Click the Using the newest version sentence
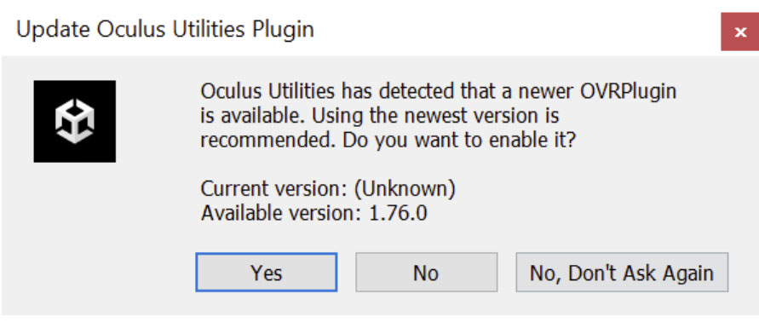Image resolution: width=759 pixels, height=322 pixels. [x=435, y=116]
